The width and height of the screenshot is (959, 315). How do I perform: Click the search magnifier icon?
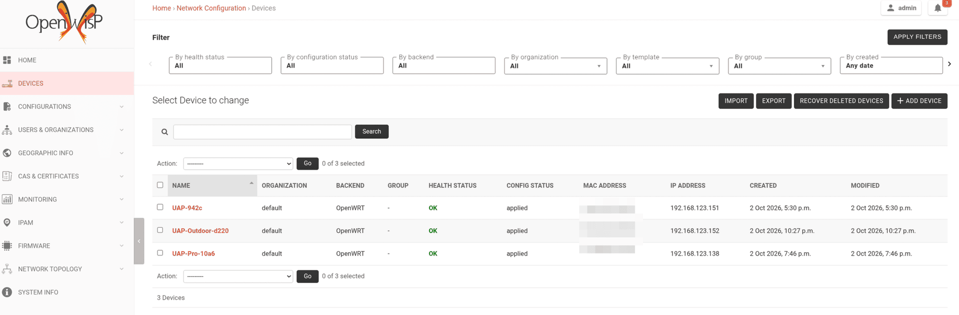pos(164,132)
